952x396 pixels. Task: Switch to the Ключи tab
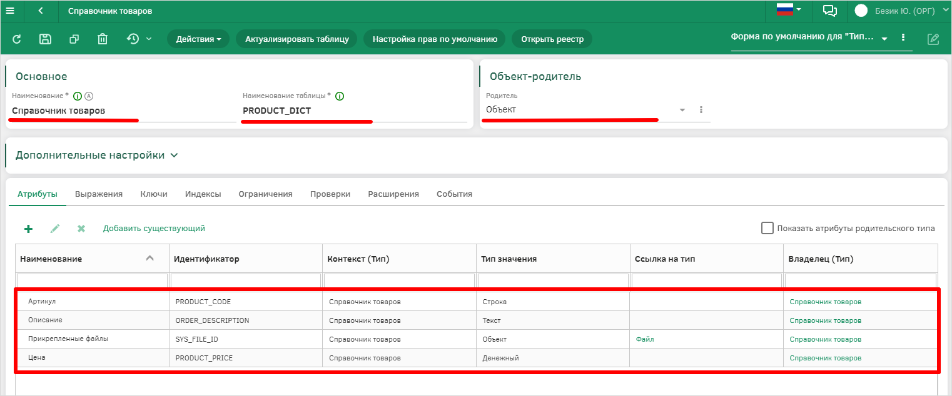click(x=154, y=194)
